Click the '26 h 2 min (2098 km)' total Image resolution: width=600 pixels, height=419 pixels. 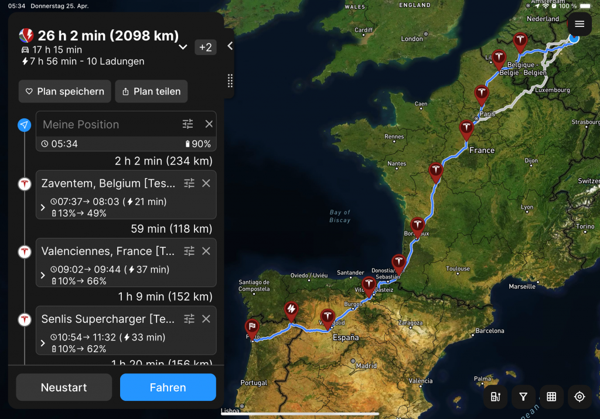coord(108,36)
